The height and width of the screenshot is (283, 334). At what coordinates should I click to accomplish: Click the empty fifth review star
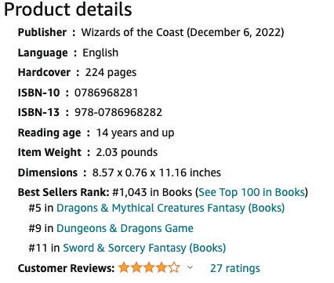pyautogui.click(x=174, y=267)
